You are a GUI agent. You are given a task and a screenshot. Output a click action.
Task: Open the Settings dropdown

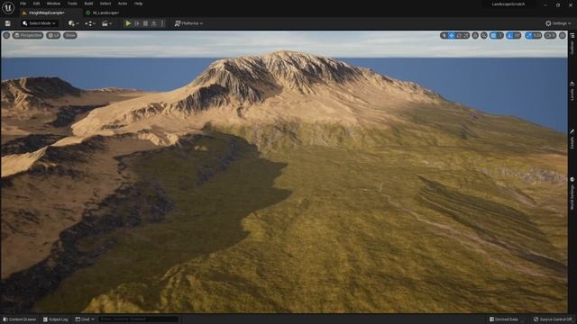point(558,23)
